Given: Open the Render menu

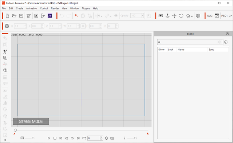Looking at the screenshot, I should click(55, 8).
